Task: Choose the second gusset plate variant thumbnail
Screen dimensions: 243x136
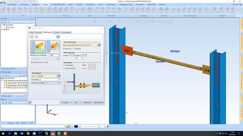Action: [53, 47]
